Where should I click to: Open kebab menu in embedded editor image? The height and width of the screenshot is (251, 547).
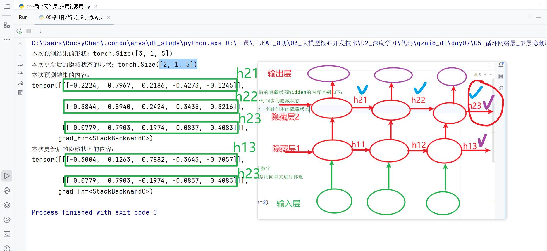point(489,65)
